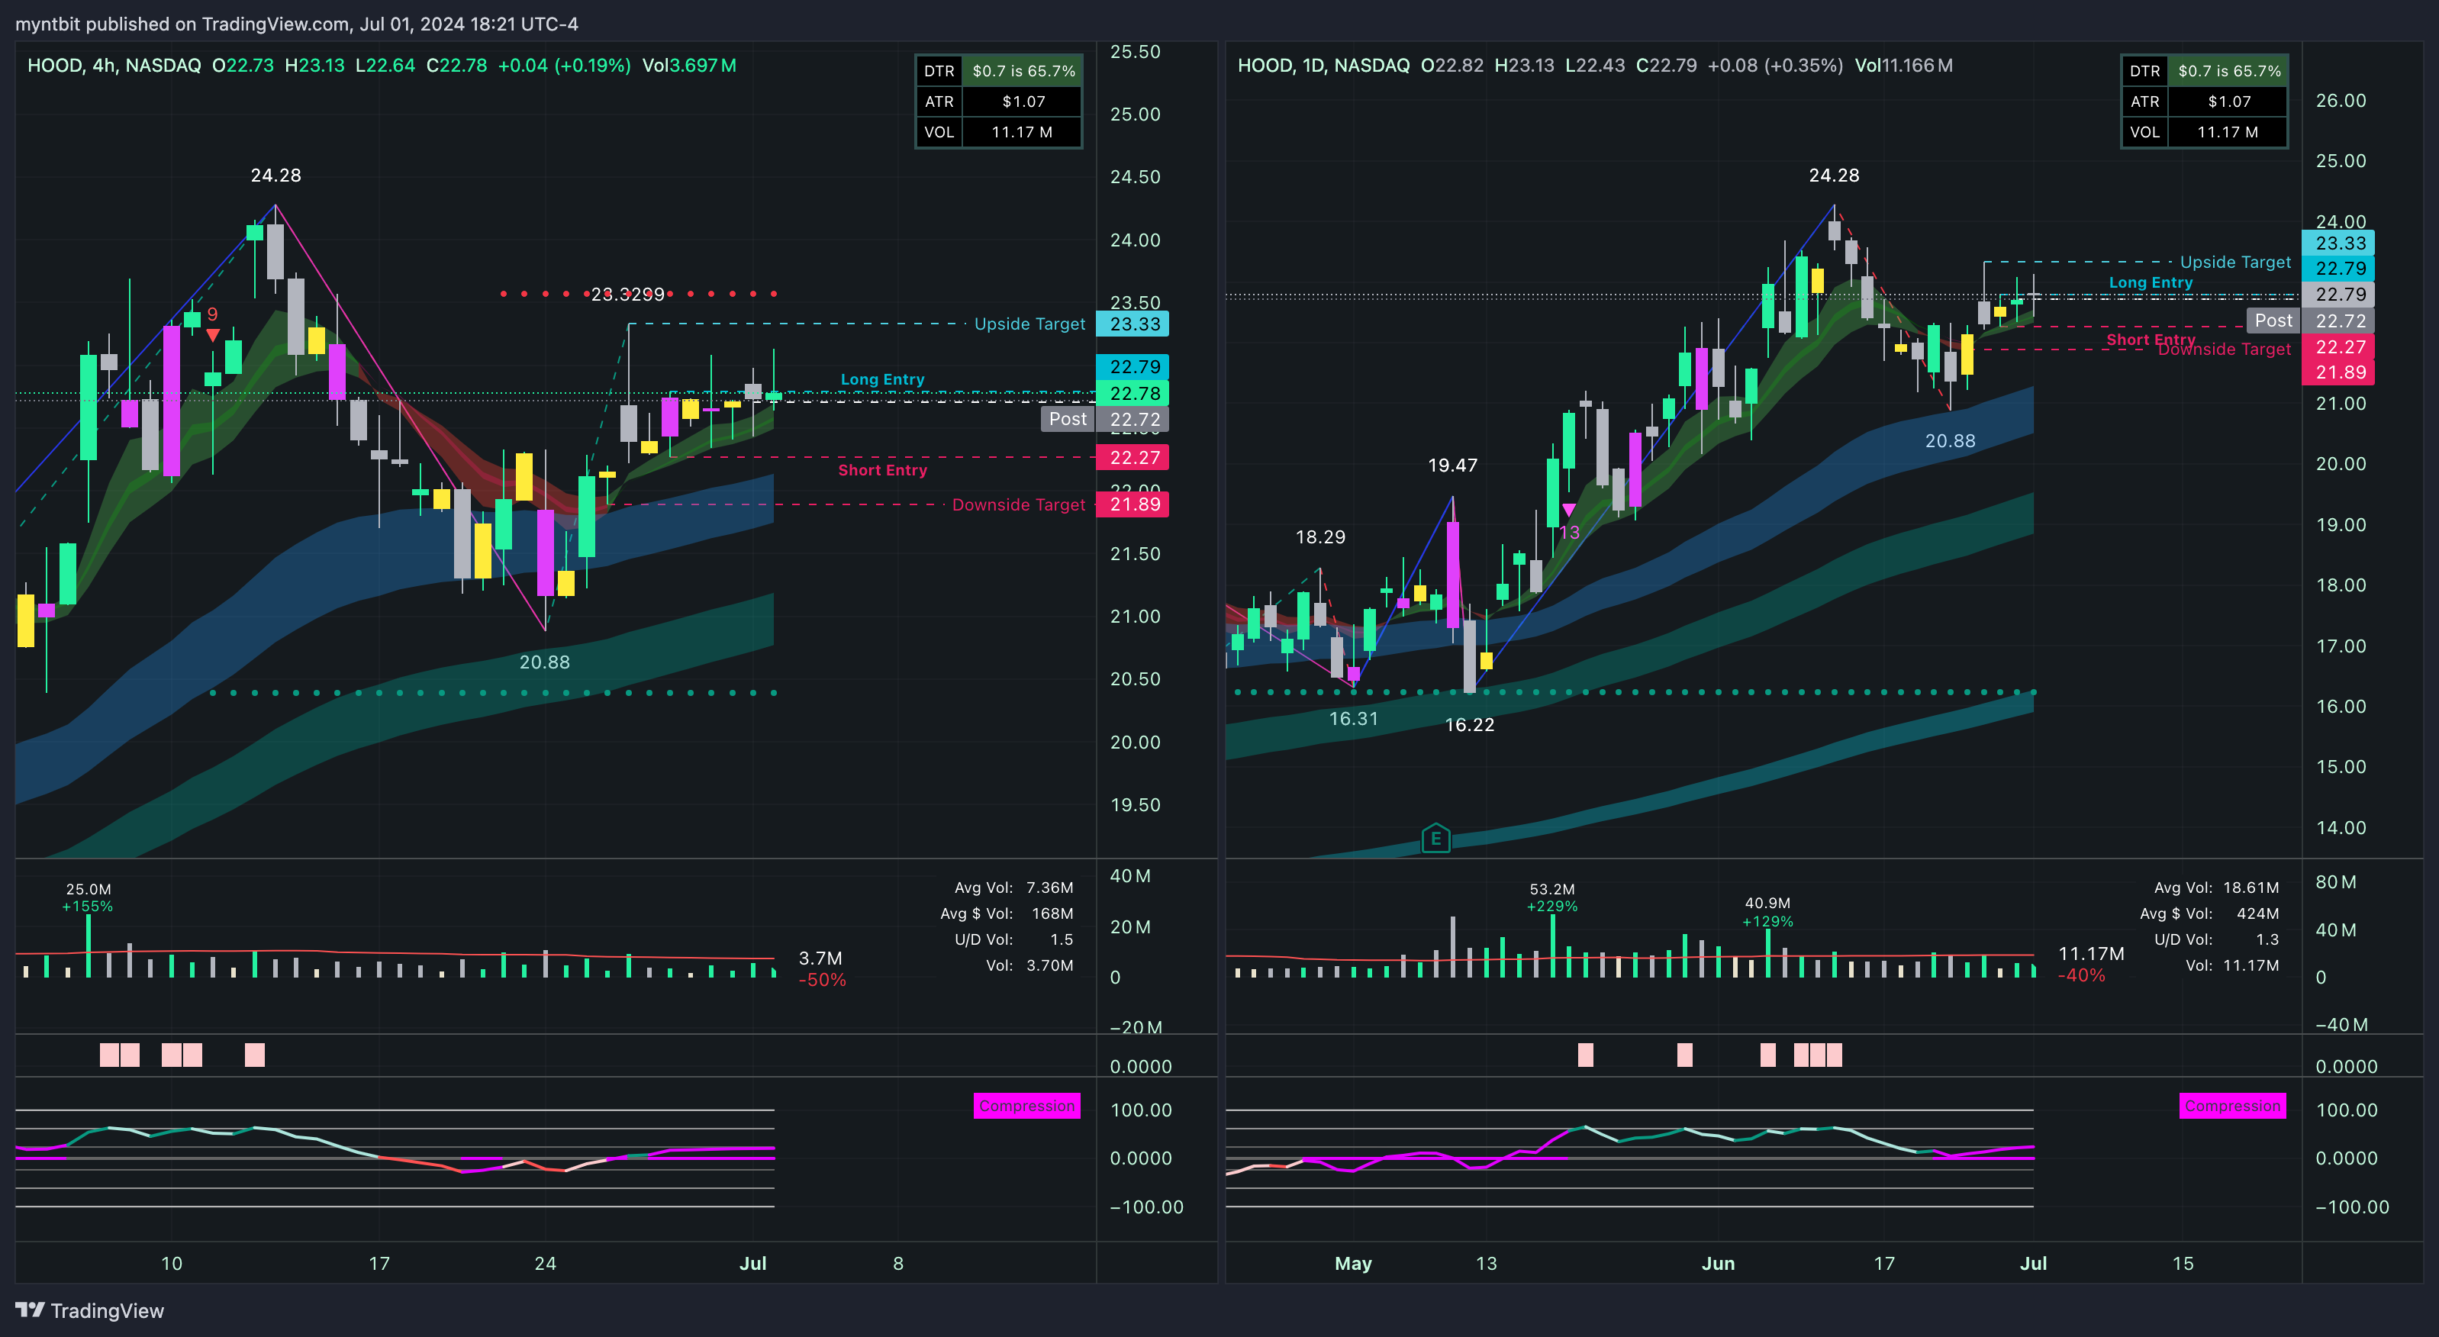The width and height of the screenshot is (2439, 1337).
Task: Click the 19.47 swing high label on the daily chart
Action: point(1452,465)
